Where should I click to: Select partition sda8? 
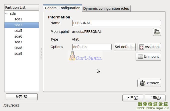[x=18, y=48]
